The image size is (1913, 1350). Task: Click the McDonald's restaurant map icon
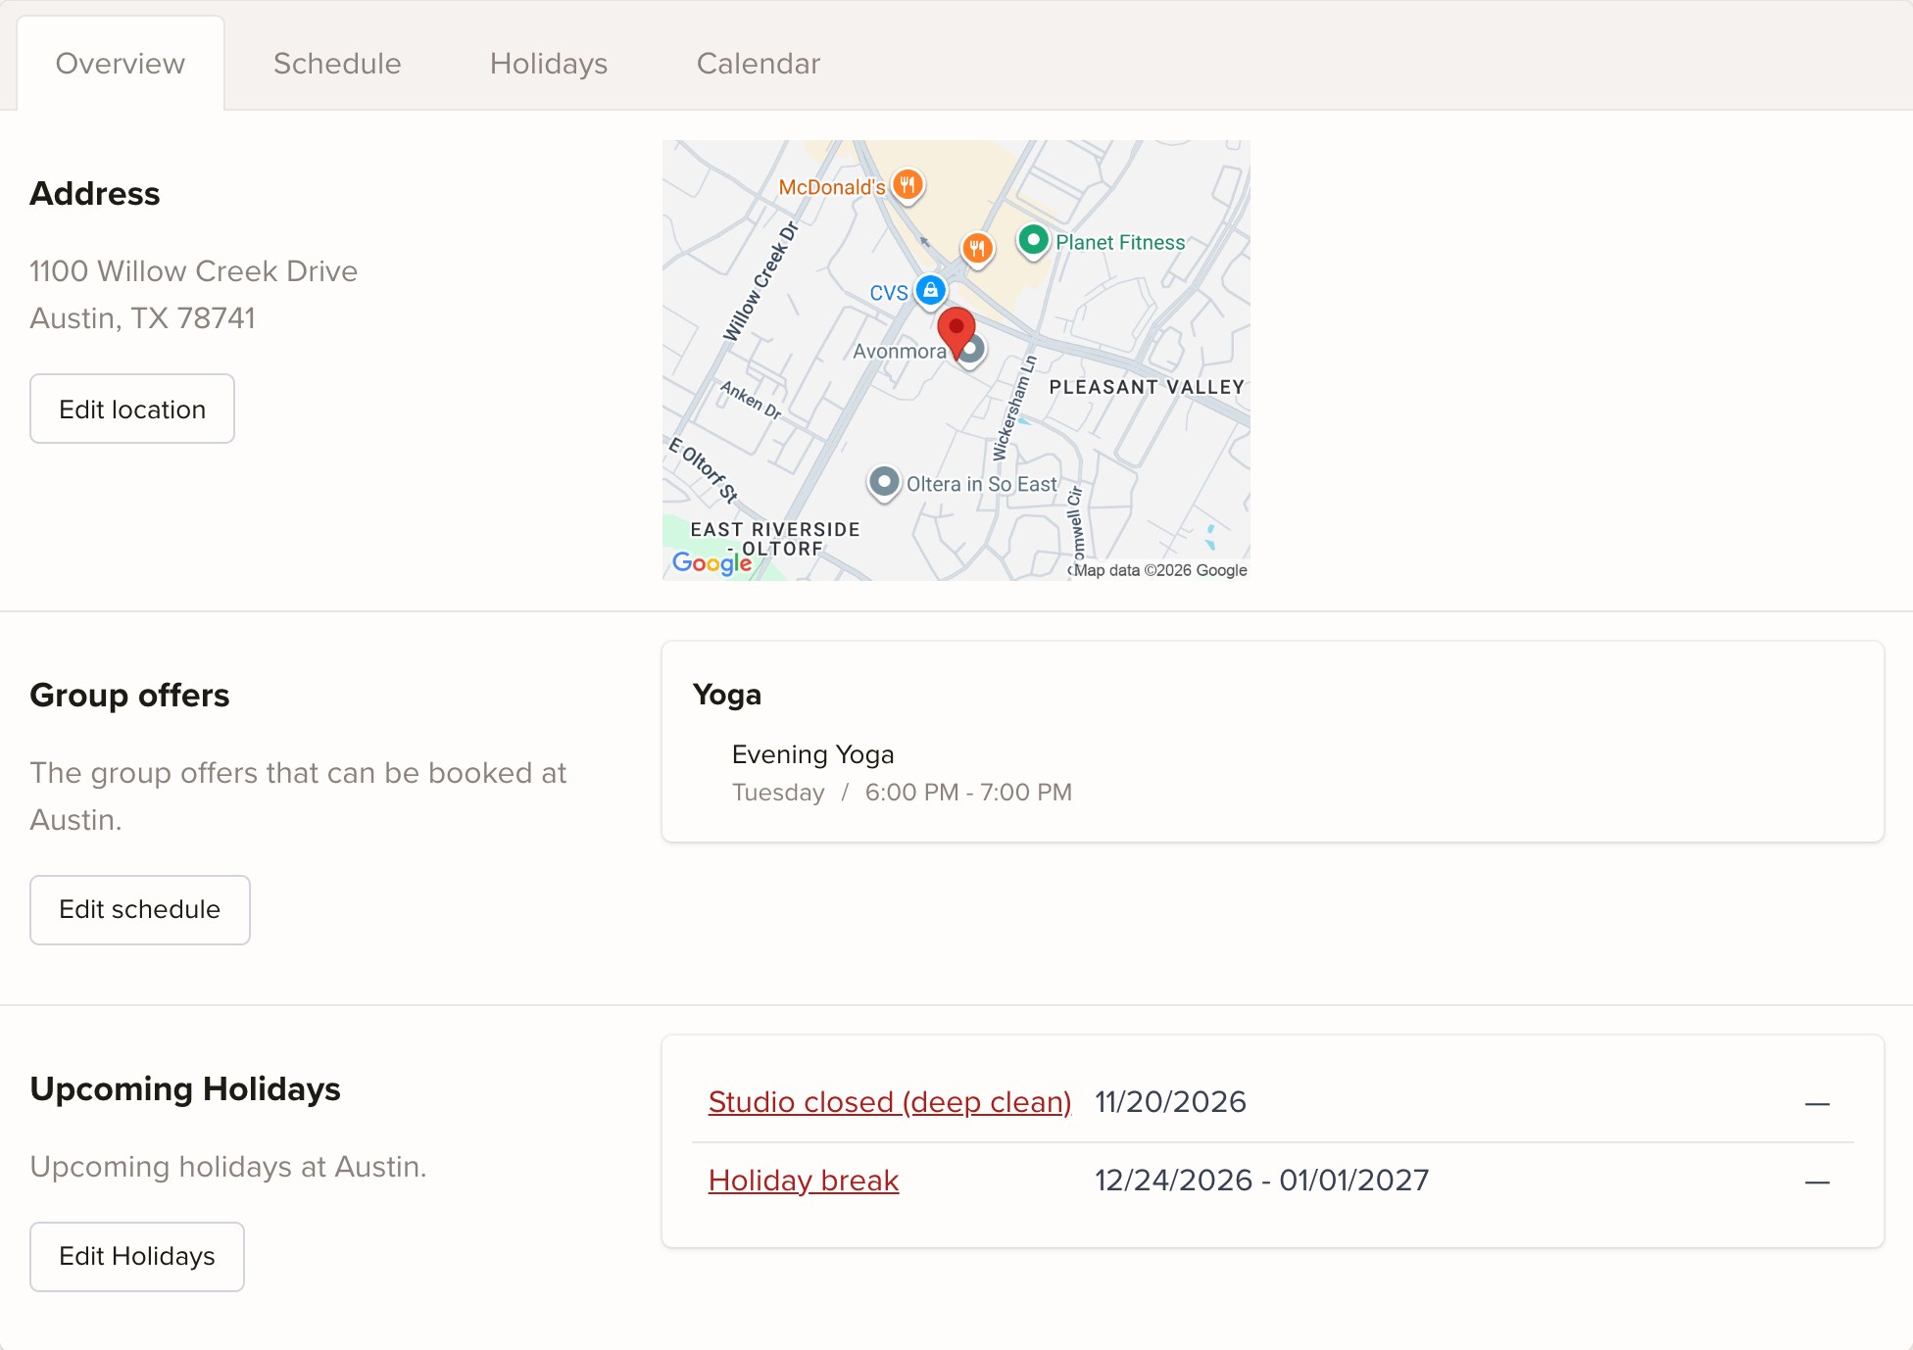coord(908,184)
